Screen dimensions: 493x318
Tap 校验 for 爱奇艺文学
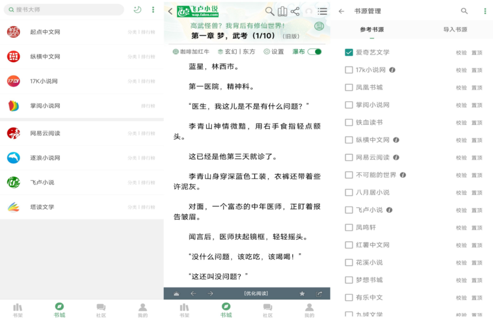click(461, 53)
